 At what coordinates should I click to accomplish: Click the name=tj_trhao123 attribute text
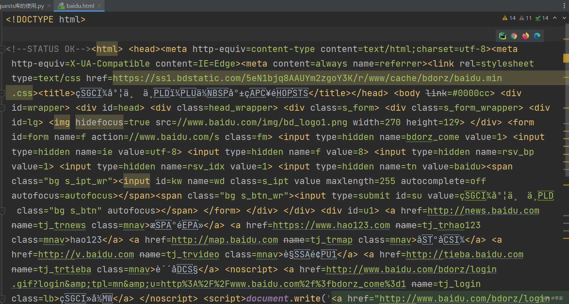(438, 225)
